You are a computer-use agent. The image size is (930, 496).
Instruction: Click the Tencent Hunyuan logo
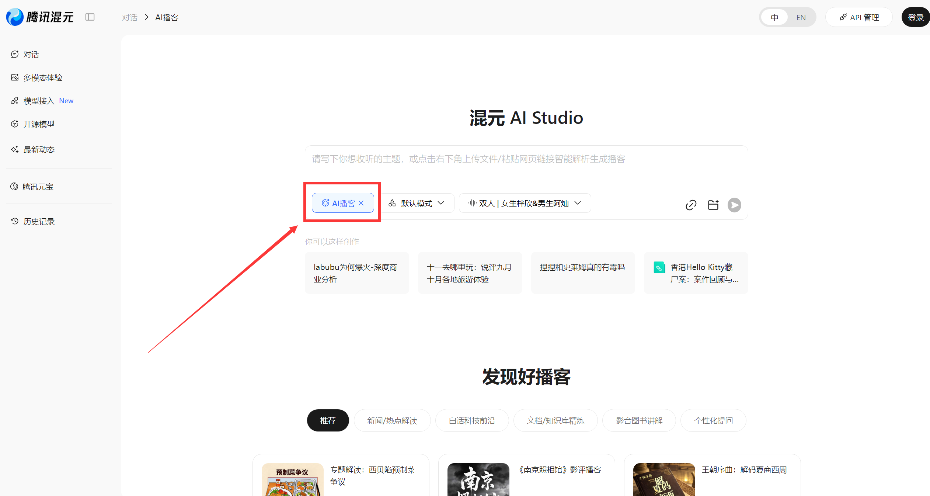40,17
